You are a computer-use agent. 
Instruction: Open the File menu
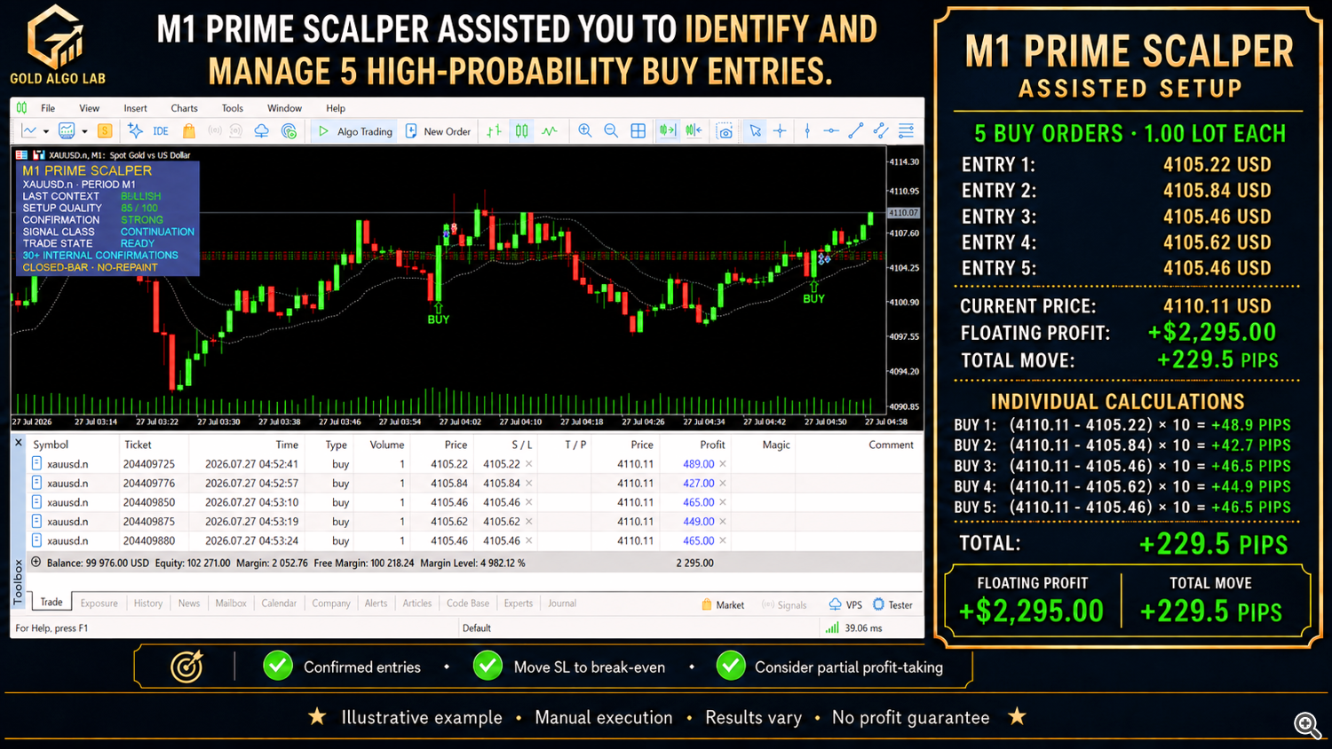coord(48,108)
